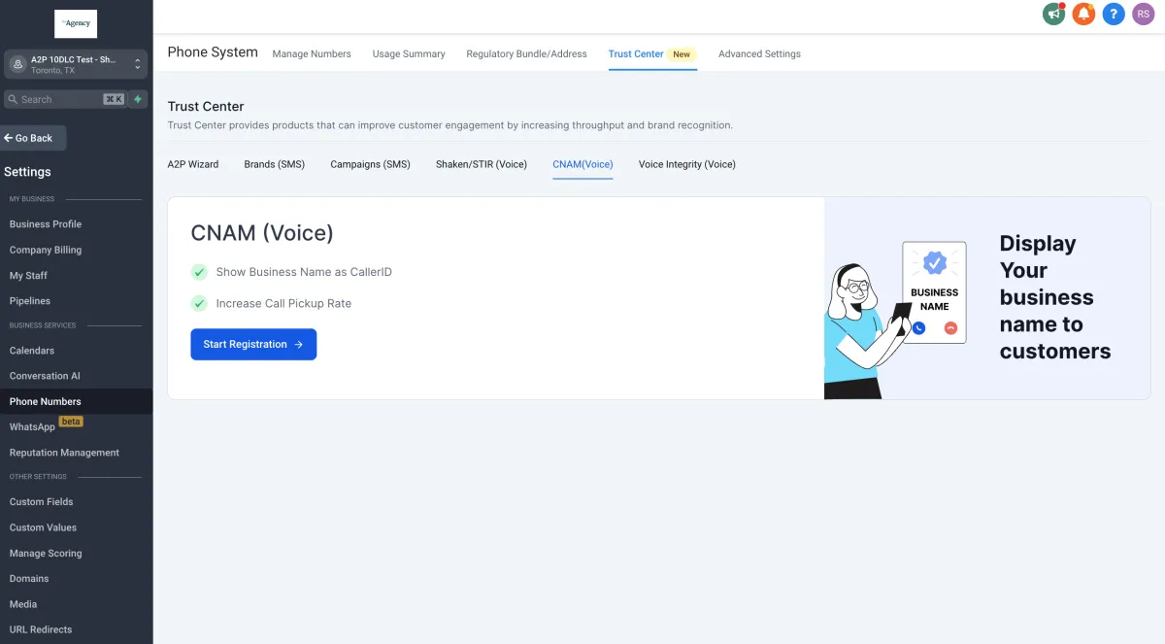This screenshot has height=644, width=1165.
Task: Click Start Registration button
Action: tap(253, 344)
